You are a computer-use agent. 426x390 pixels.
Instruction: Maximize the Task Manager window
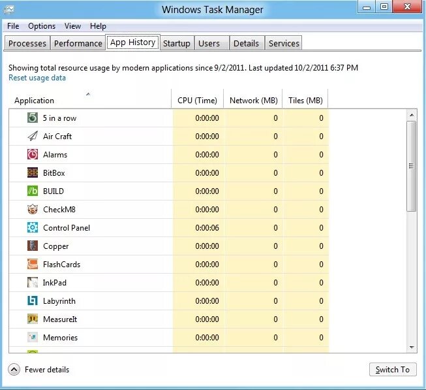click(x=384, y=7)
